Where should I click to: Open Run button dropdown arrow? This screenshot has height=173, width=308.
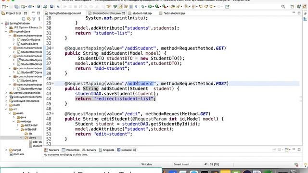point(153,7)
